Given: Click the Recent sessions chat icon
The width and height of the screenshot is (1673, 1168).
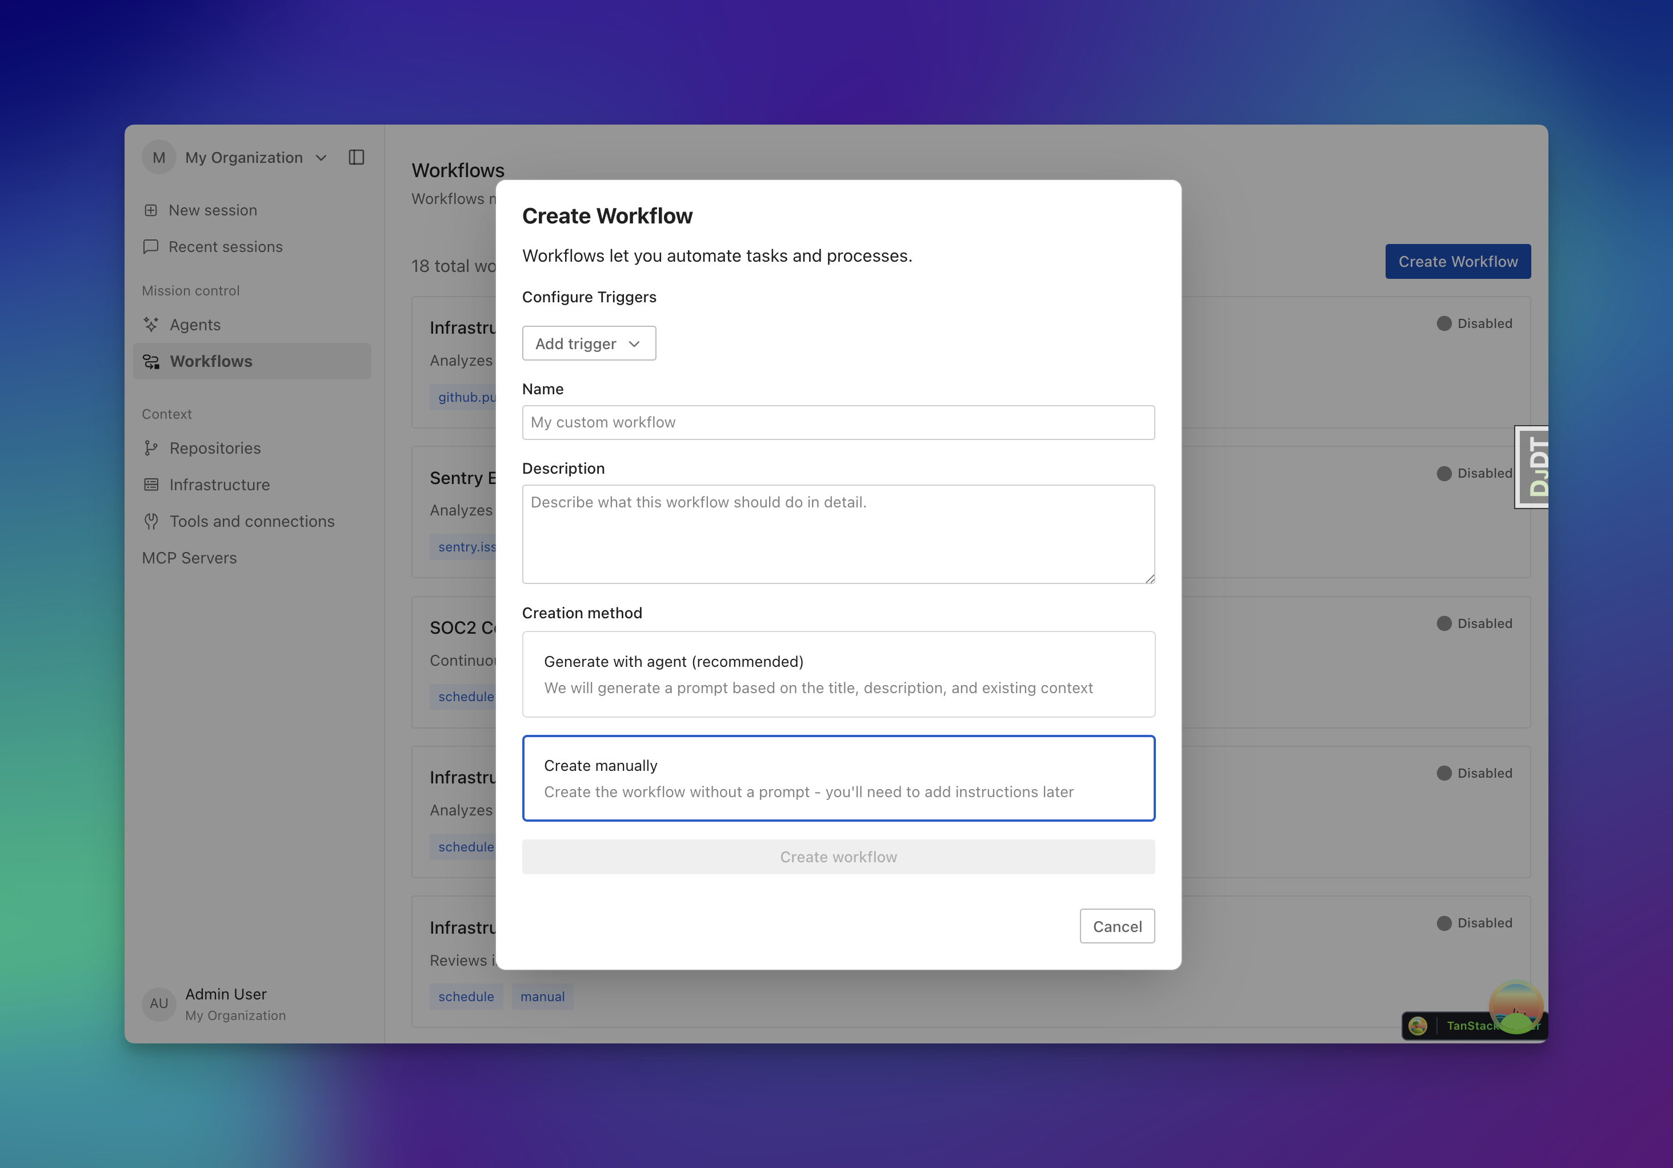Looking at the screenshot, I should click(151, 247).
